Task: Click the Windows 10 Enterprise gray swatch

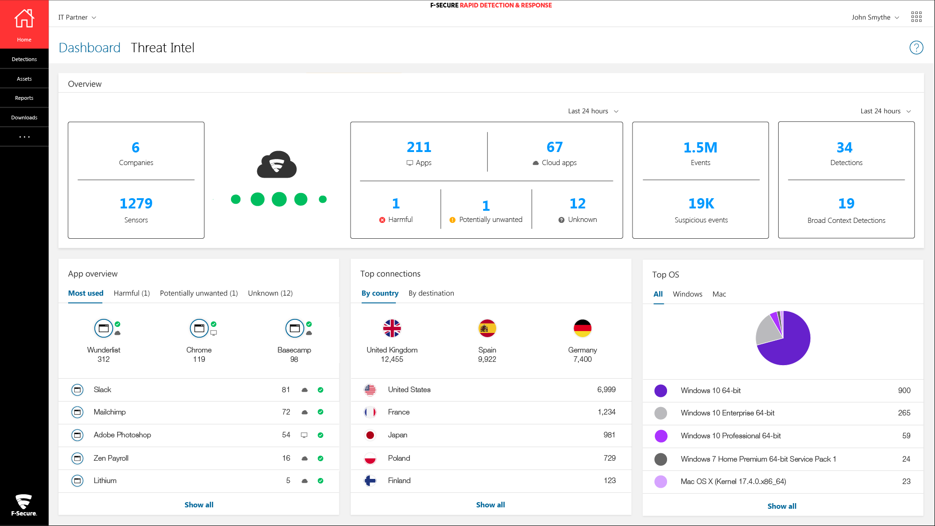Action: [661, 413]
